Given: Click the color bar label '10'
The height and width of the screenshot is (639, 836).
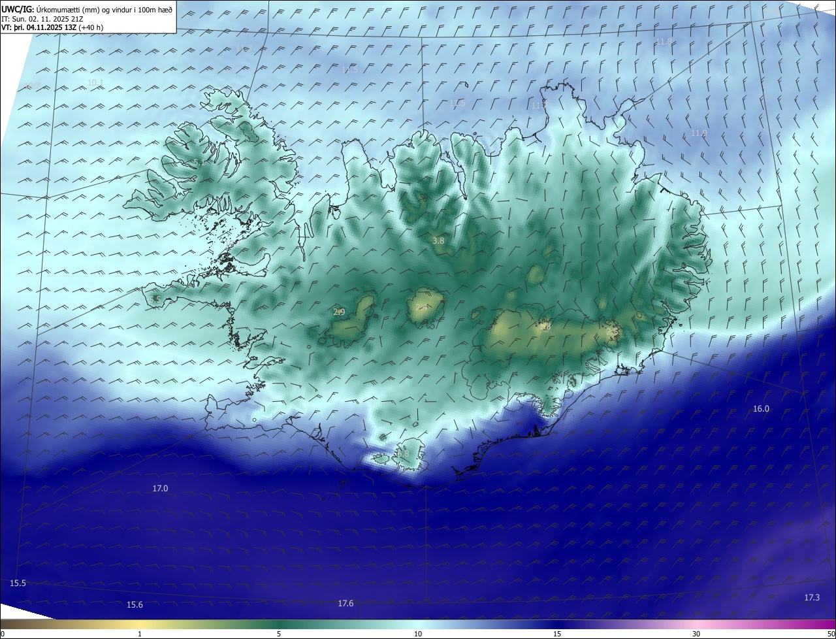Looking at the screenshot, I should coord(418,634).
